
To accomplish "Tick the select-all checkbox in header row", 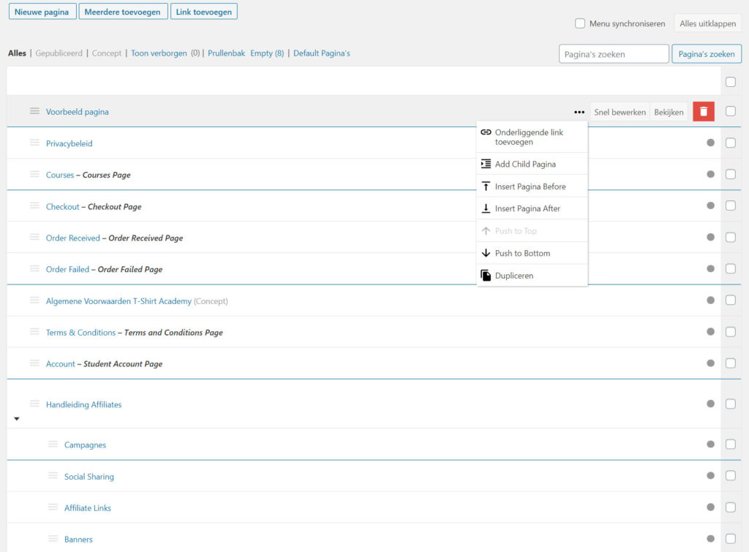I will click(731, 82).
